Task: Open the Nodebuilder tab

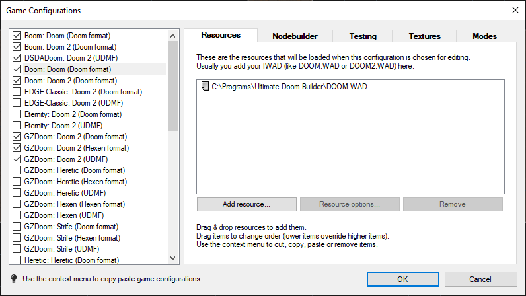Action: [295, 36]
